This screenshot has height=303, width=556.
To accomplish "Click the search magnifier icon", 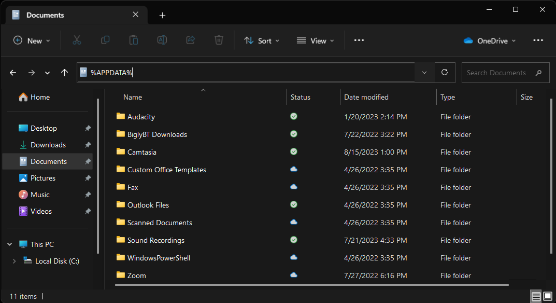I will [x=538, y=73].
